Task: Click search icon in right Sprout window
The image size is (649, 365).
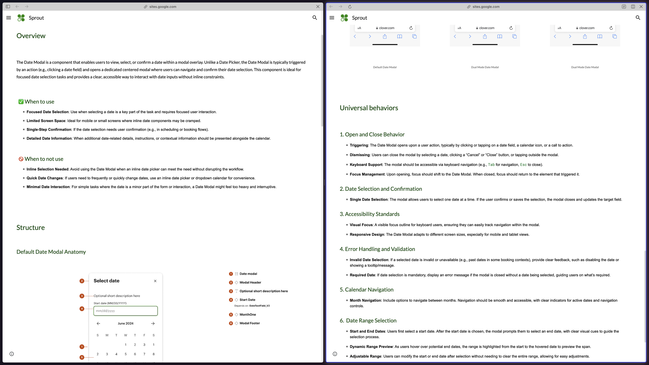Action: click(638, 18)
